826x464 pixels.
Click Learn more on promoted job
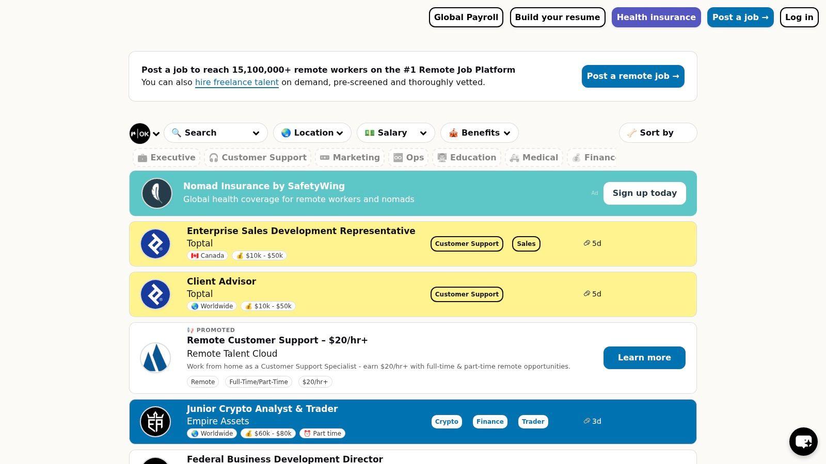[644, 358]
